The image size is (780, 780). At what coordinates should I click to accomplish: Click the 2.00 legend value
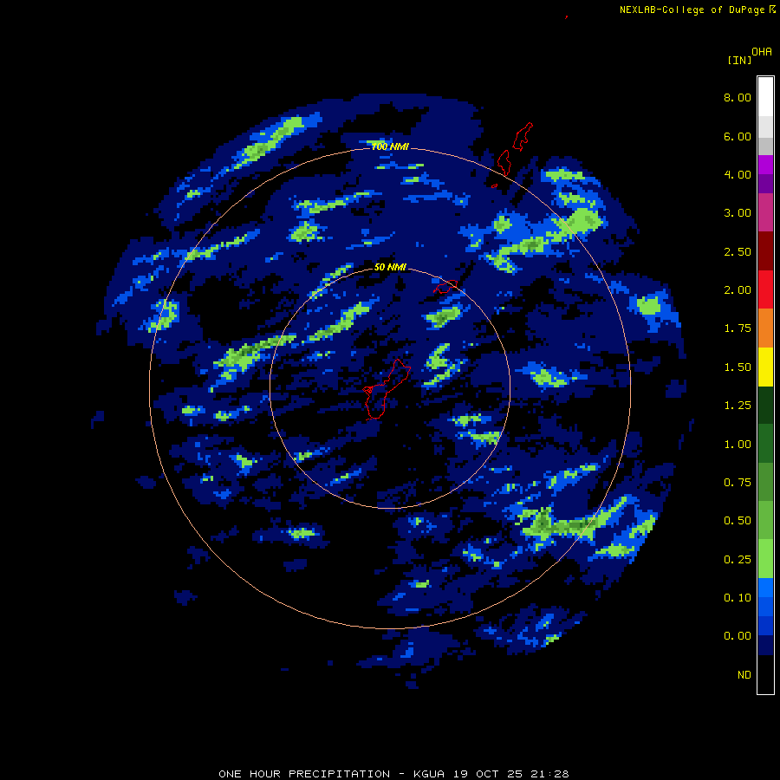[x=738, y=290]
